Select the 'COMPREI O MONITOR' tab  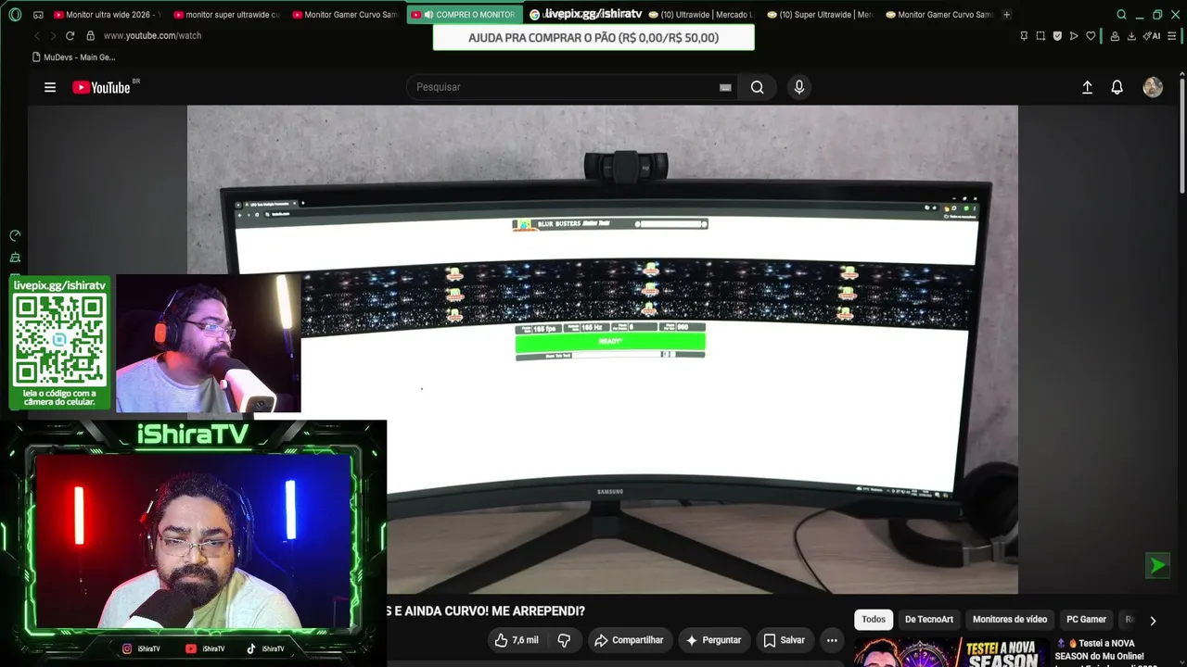464,15
